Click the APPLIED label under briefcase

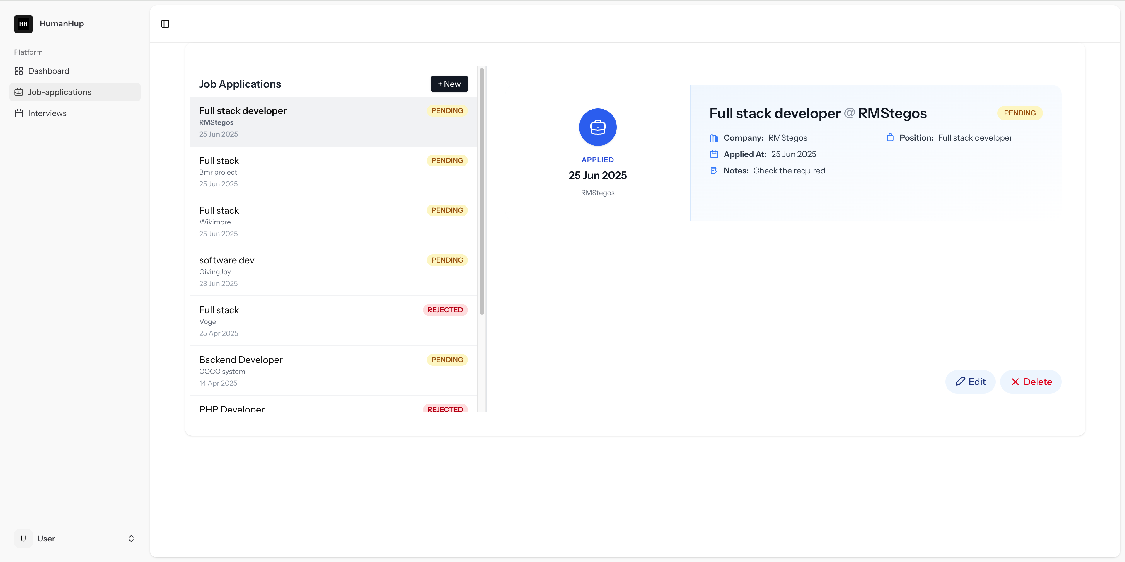click(x=597, y=160)
